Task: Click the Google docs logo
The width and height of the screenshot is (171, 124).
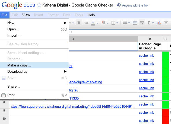Action: point(18,5)
